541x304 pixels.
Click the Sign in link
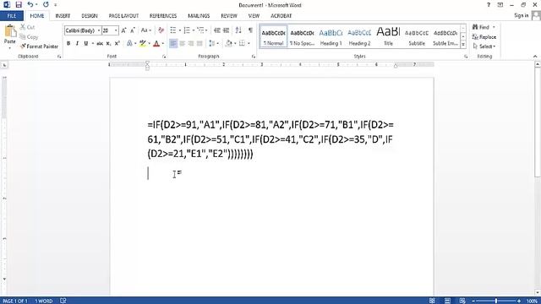click(521, 15)
